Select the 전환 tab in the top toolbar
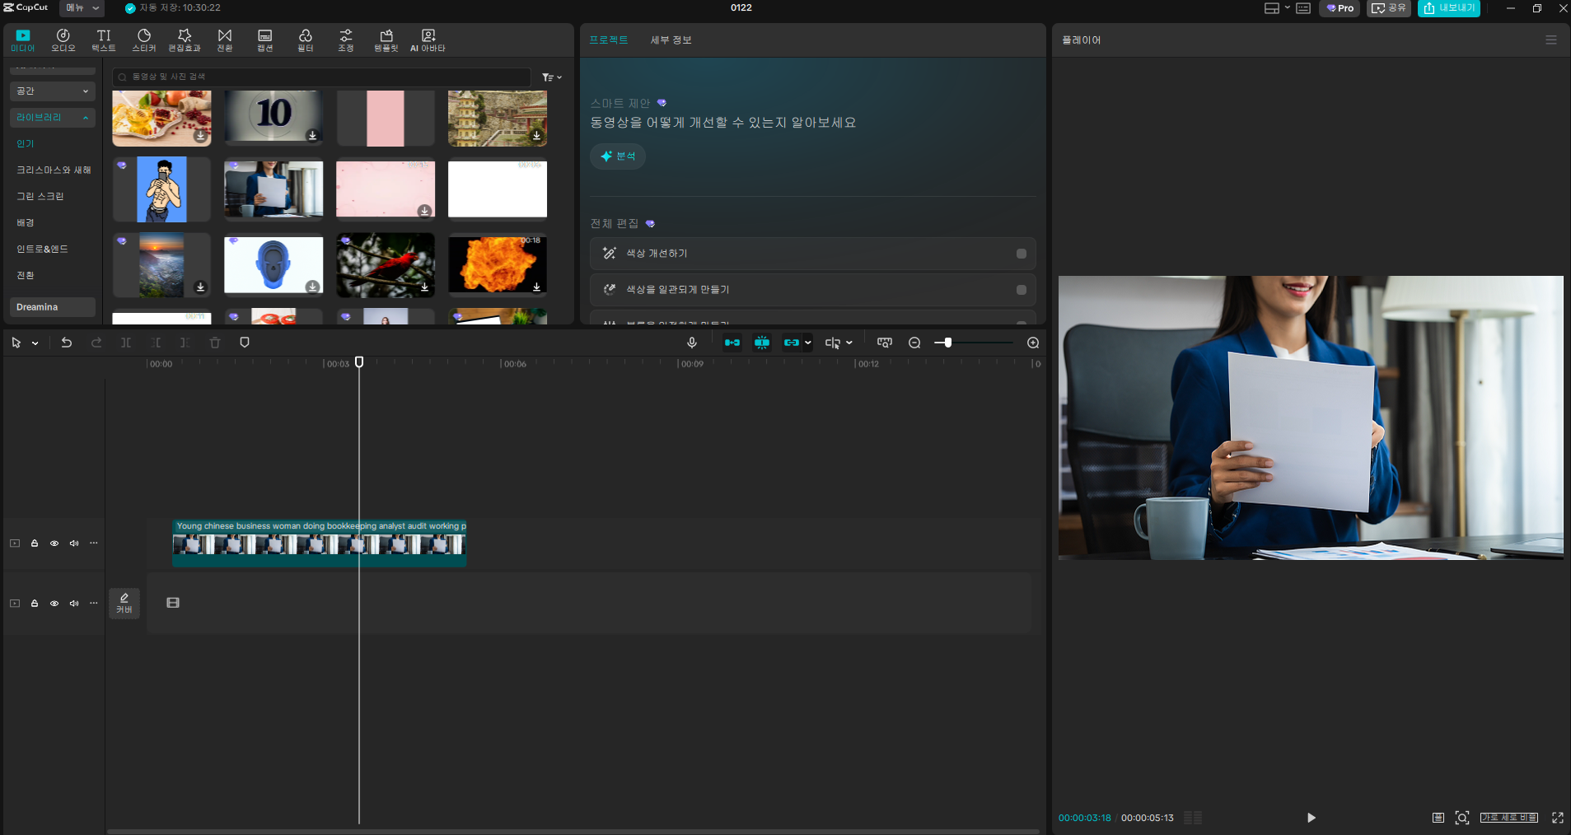Image resolution: width=1571 pixels, height=835 pixels. tap(225, 40)
